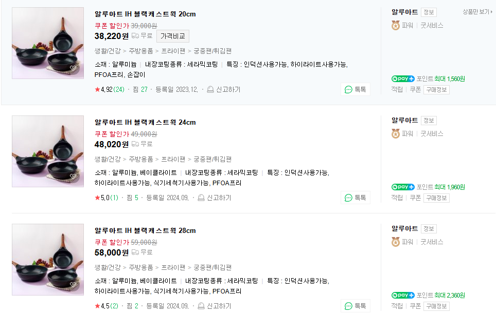
Task: Toggle wishlist heart on the 28cm wok thumbnail
Action: (74, 285)
